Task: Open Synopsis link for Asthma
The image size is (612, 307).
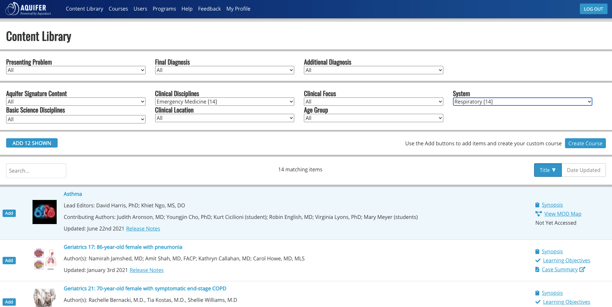Action: coord(552,205)
